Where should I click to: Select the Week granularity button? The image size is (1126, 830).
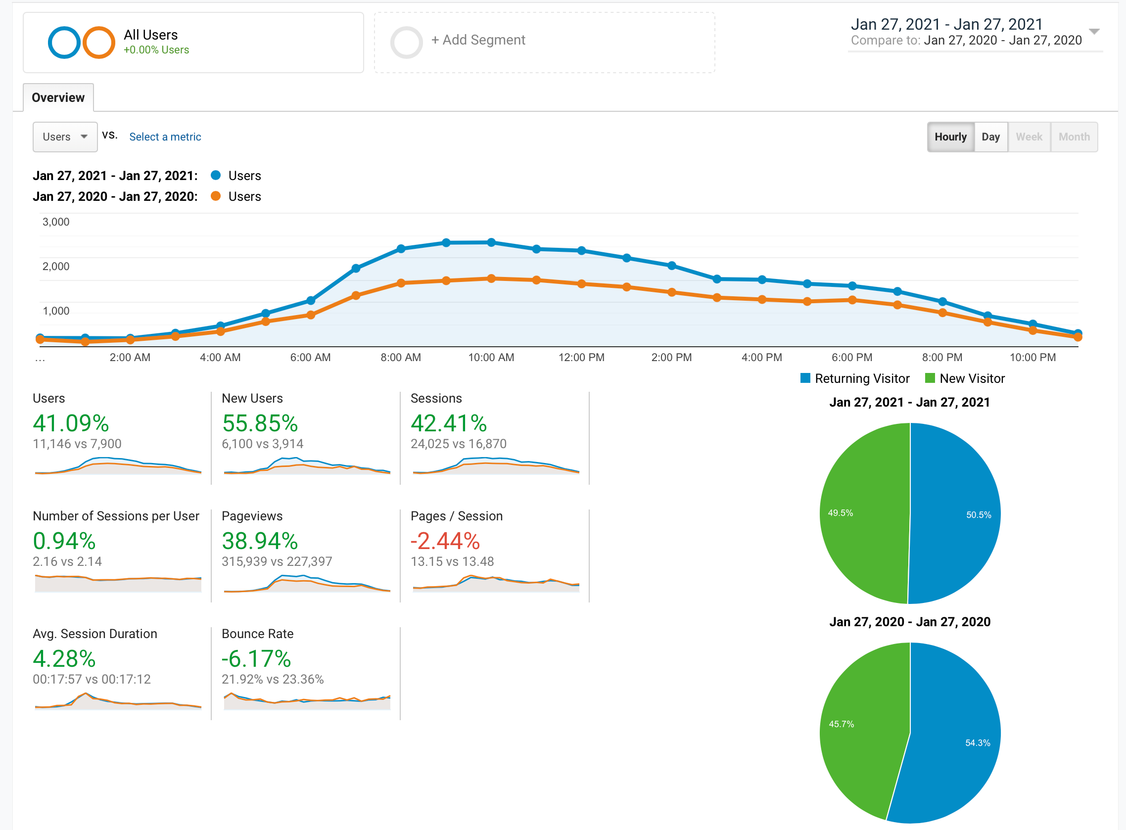(x=1029, y=137)
